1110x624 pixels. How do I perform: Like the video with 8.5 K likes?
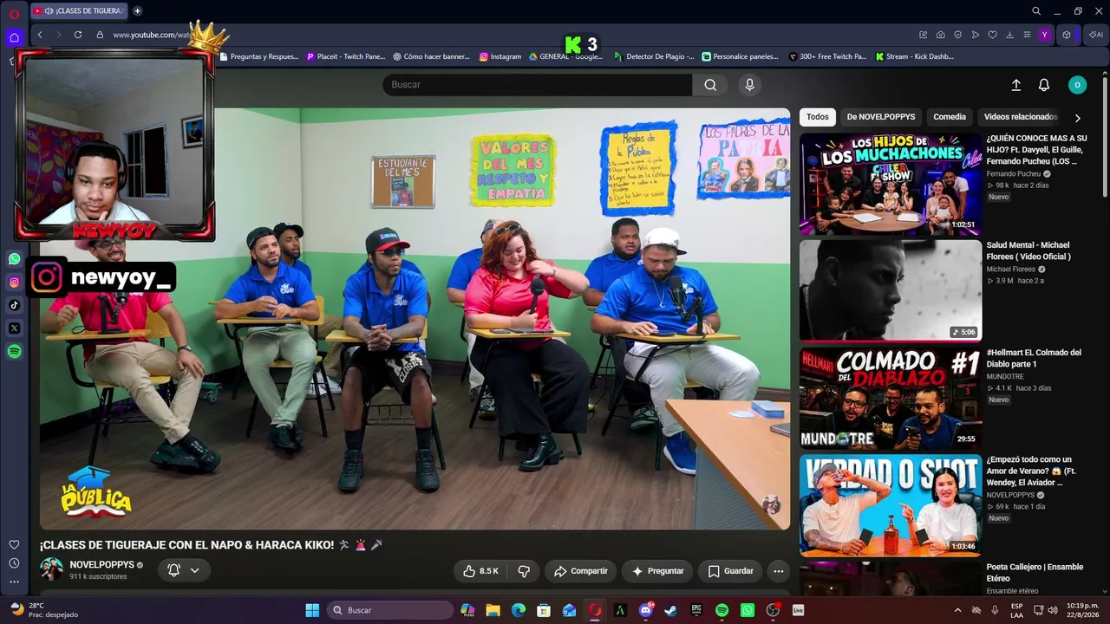[x=480, y=571]
